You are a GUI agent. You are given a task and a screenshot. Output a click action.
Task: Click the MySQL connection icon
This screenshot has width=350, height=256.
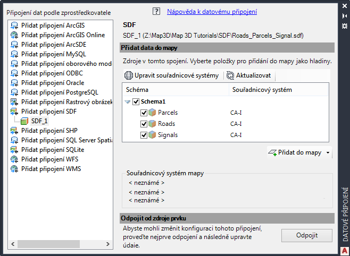pyautogui.click(x=14, y=54)
